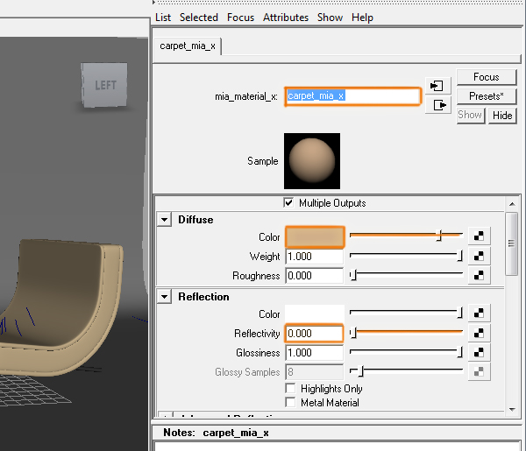Viewport: 526px width, 451px height.
Task: Click the Reflectivity value field
Action: (x=315, y=334)
